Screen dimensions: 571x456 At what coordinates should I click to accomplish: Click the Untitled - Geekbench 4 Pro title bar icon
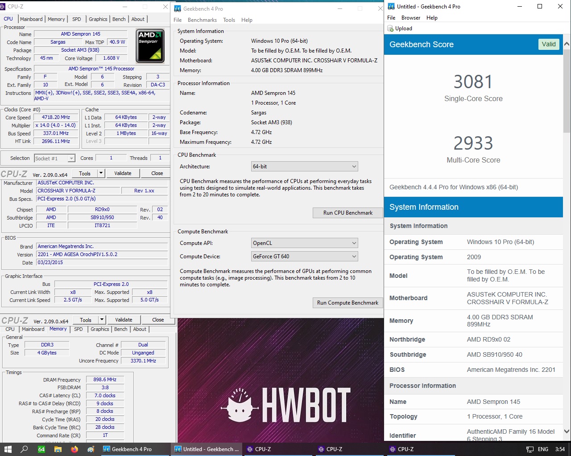point(391,6)
